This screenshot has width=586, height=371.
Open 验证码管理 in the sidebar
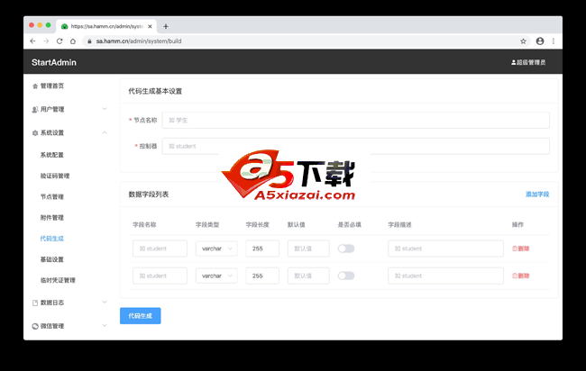coord(55,176)
